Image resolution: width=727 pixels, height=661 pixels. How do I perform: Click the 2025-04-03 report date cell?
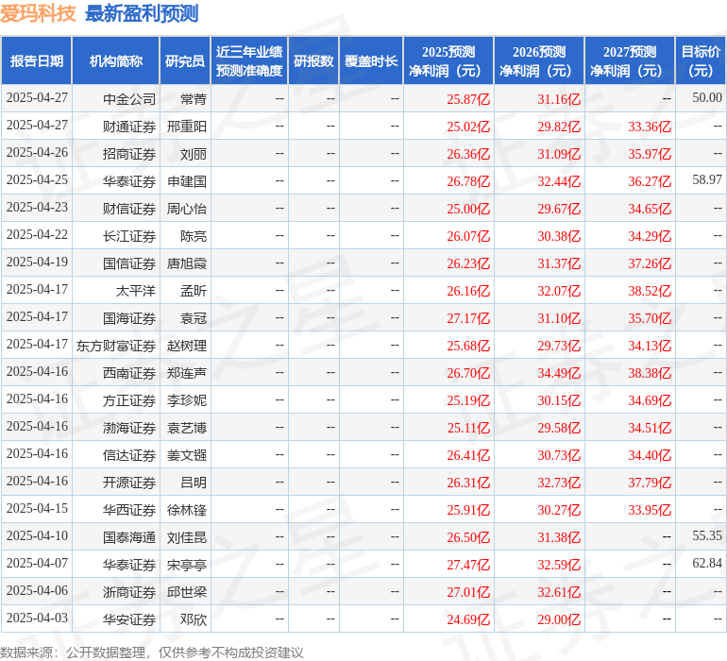37,619
